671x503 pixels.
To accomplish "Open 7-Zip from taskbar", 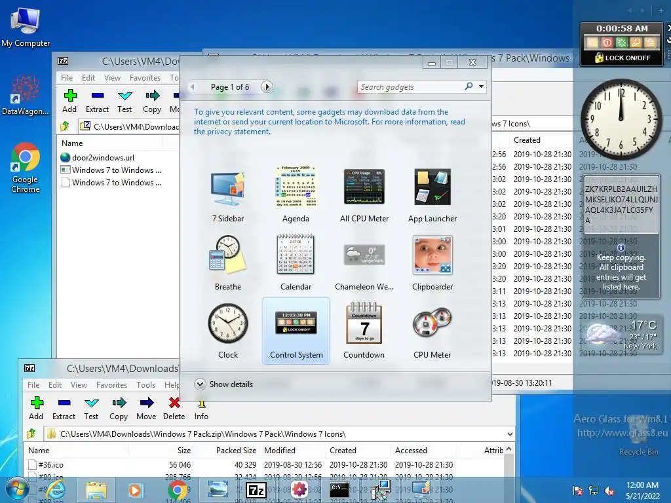I will pyautogui.click(x=257, y=490).
